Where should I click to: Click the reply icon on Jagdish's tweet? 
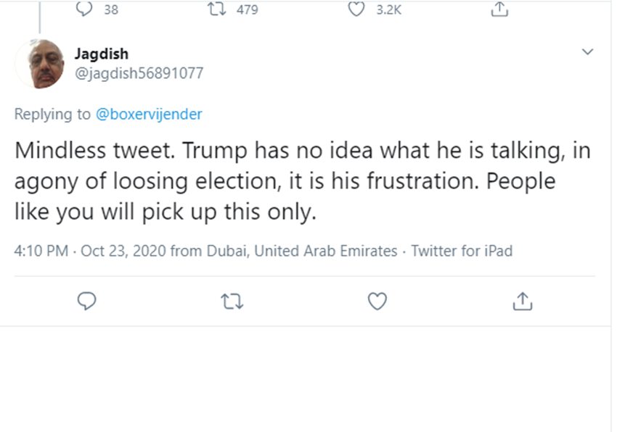click(87, 301)
